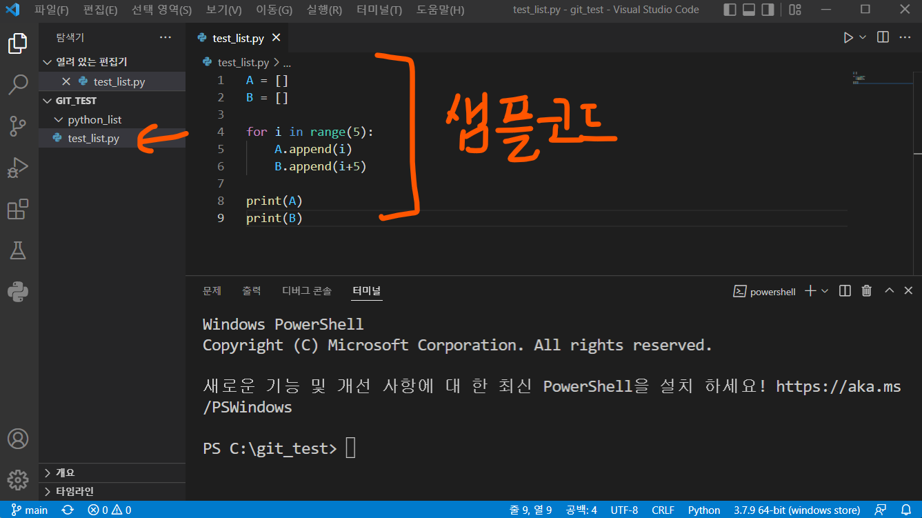Collapse the GIT_TEST folder section
This screenshot has height=518, width=922.
point(112,101)
